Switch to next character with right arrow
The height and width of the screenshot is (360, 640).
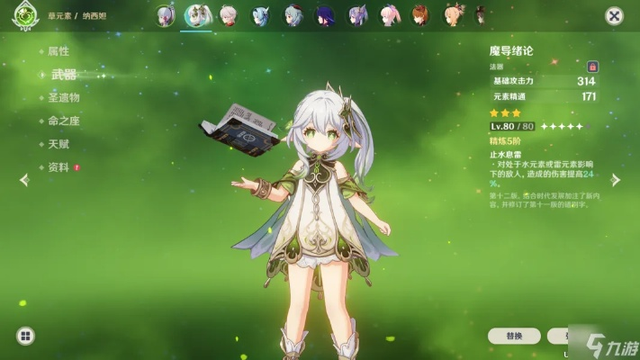coord(616,180)
